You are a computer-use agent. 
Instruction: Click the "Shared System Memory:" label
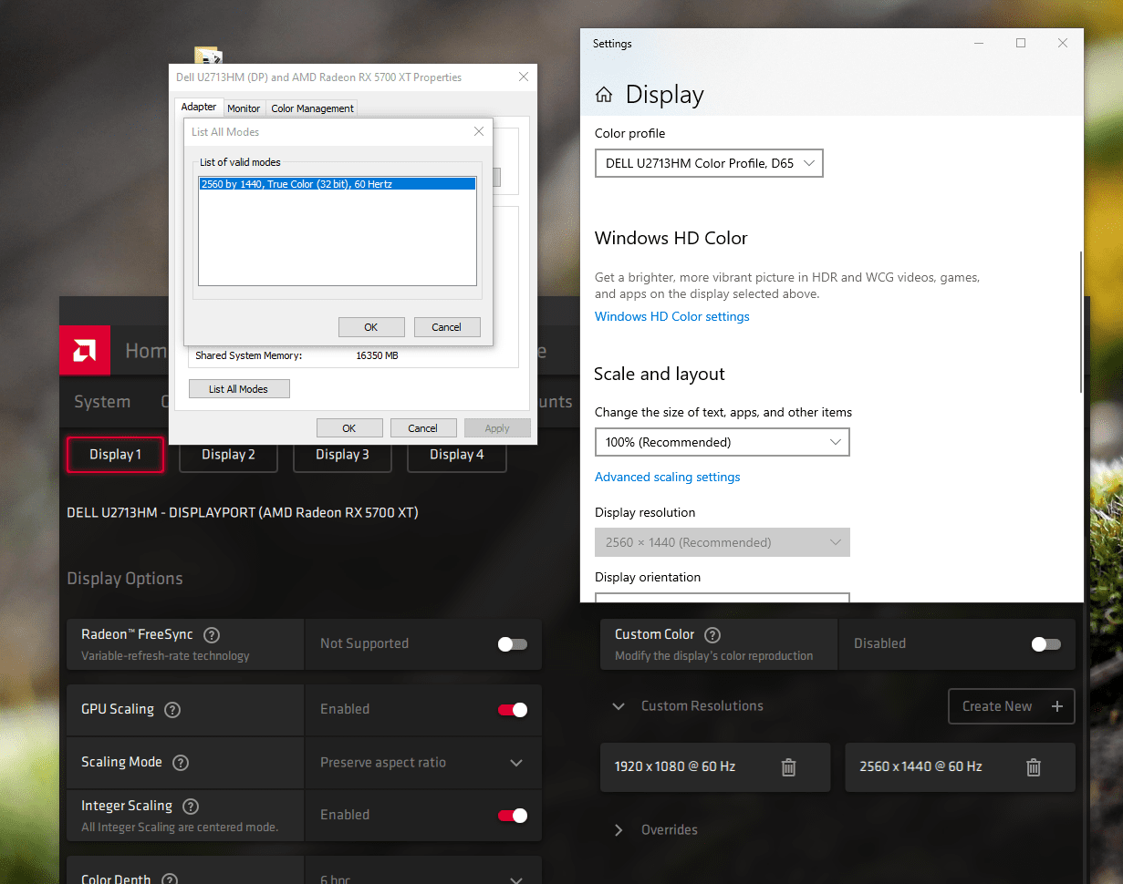pyautogui.click(x=249, y=355)
